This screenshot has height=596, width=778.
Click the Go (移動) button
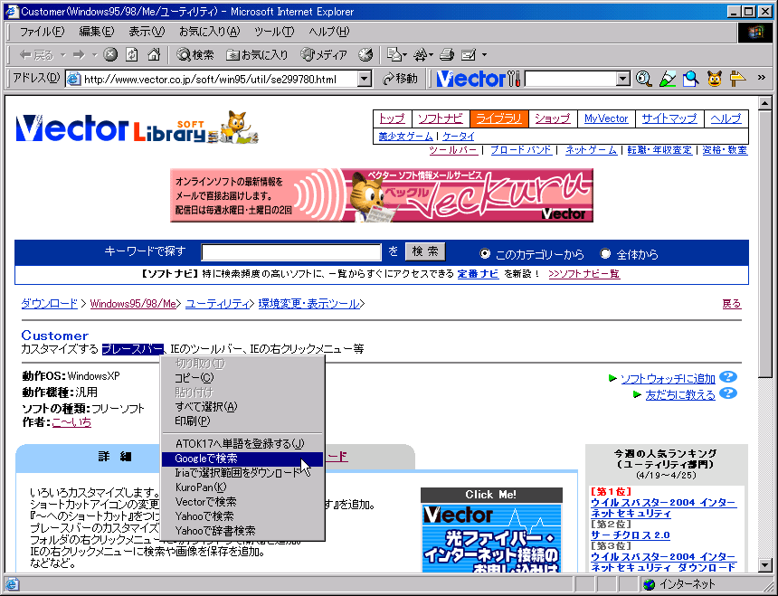click(400, 79)
